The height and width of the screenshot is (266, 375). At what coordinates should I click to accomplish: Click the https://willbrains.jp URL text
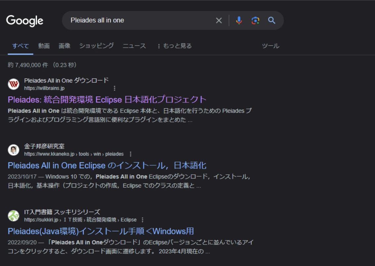point(44,88)
